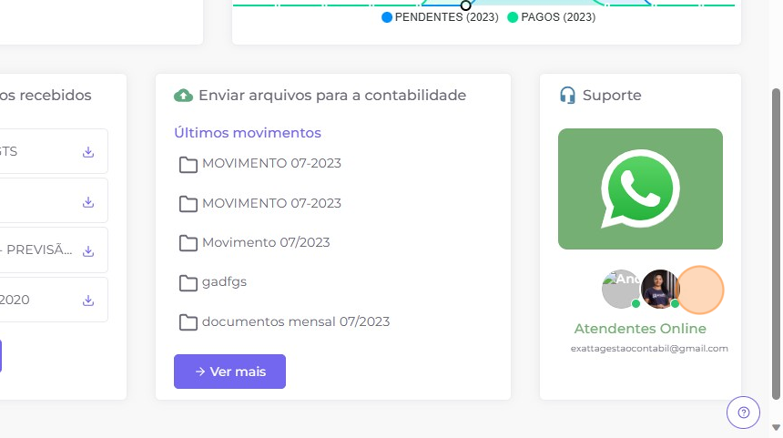Click the Últimos movimentos link
Image resolution: width=783 pixels, height=438 pixels.
[248, 133]
